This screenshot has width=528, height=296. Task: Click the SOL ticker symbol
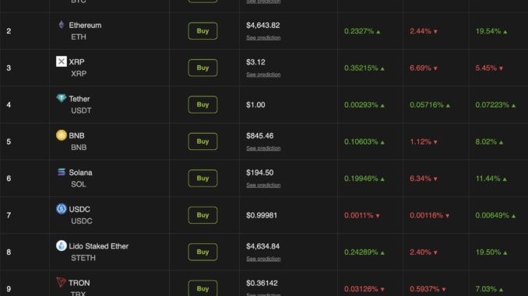point(79,184)
